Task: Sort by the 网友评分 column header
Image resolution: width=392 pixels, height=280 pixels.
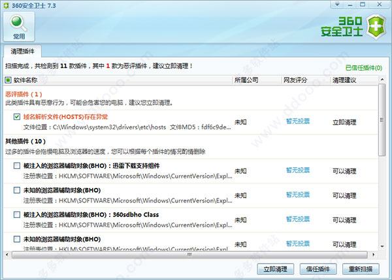Action: pos(295,80)
